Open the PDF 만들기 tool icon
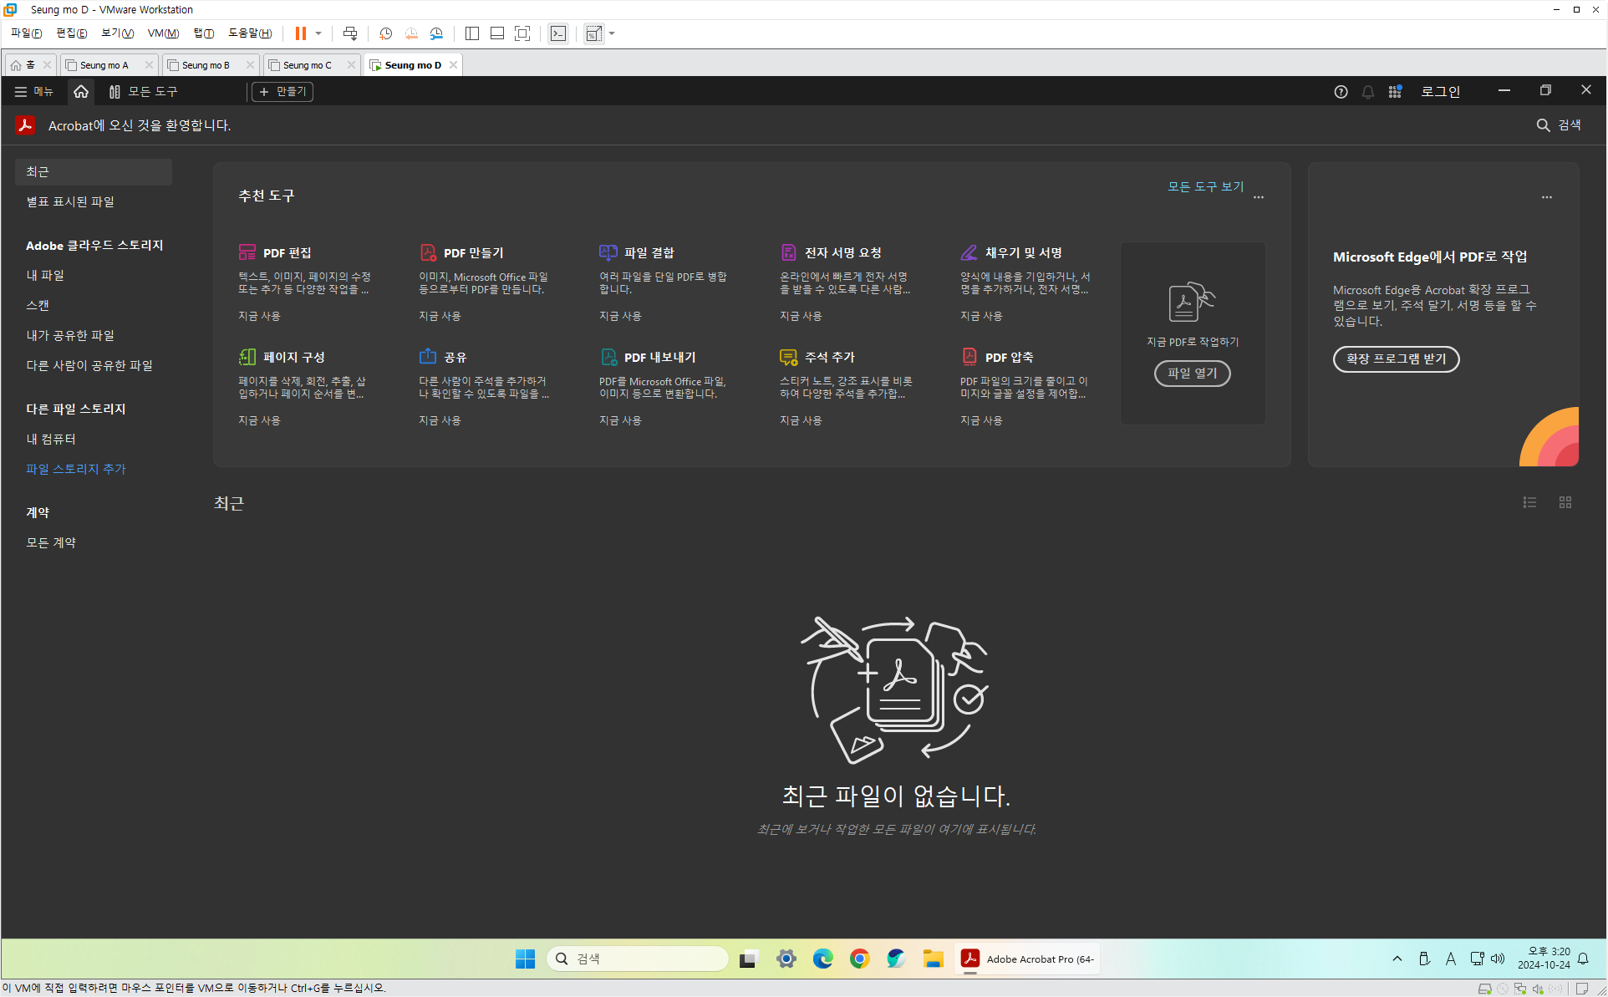Image resolution: width=1608 pixels, height=997 pixels. pyautogui.click(x=428, y=252)
